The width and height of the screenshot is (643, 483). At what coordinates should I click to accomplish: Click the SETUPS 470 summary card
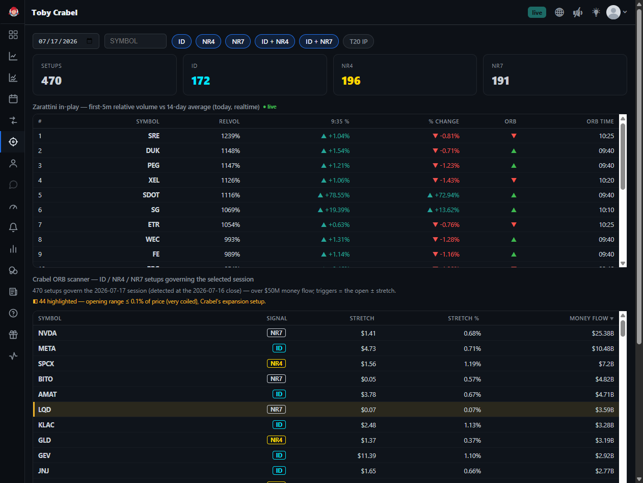104,75
